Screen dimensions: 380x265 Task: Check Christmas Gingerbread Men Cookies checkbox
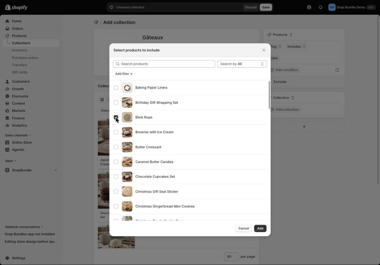116,206
